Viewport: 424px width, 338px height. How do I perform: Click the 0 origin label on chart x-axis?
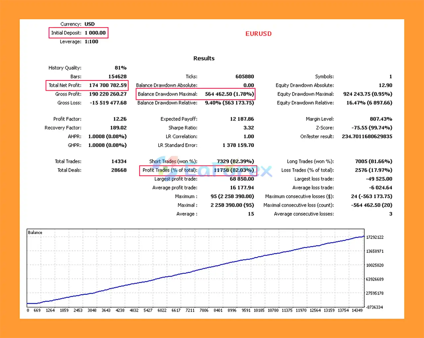click(x=28, y=310)
